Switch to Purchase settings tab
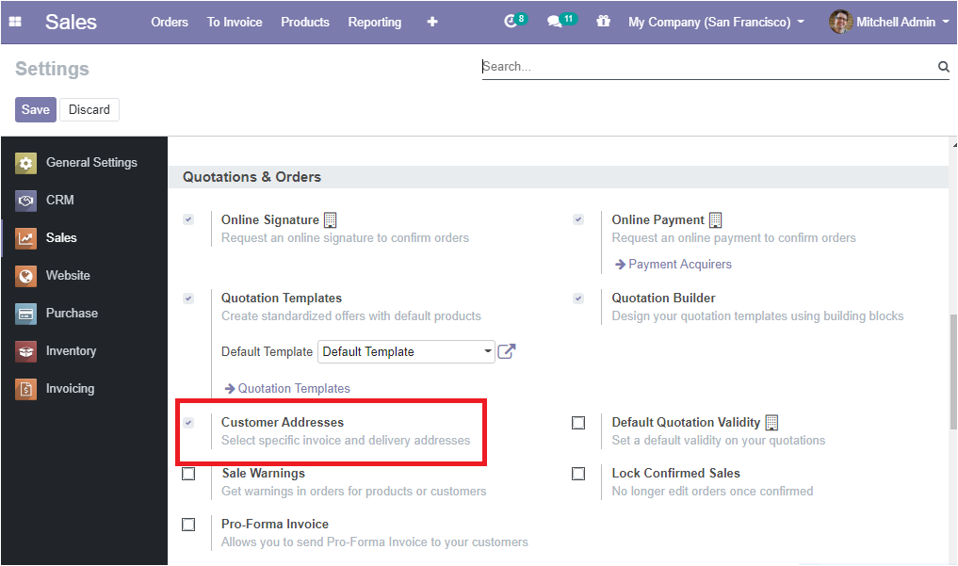The height and width of the screenshot is (566, 958). click(85, 314)
